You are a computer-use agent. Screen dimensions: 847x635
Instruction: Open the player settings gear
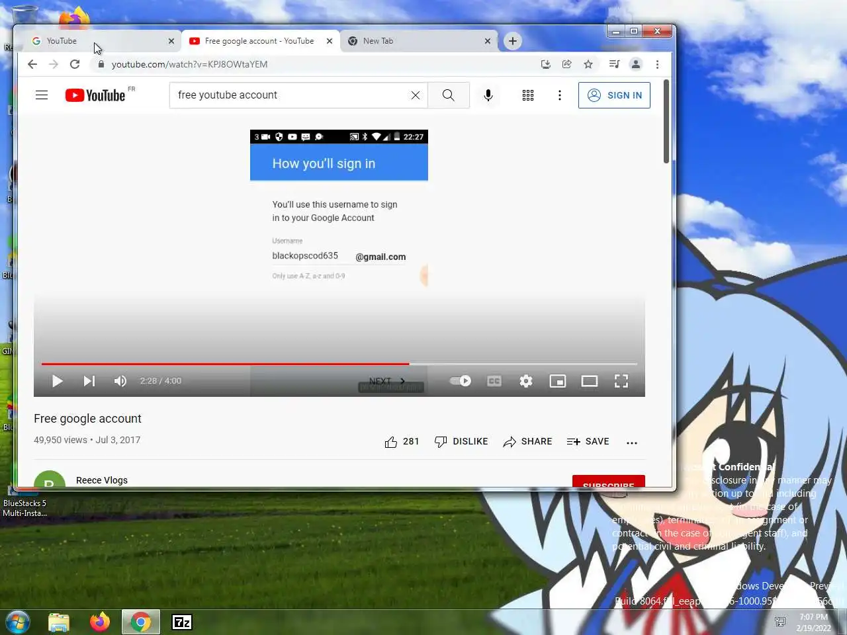(x=526, y=381)
